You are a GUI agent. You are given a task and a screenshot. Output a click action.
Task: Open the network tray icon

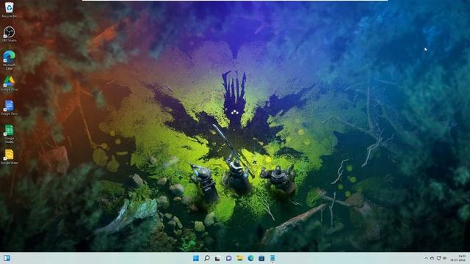(x=438, y=258)
